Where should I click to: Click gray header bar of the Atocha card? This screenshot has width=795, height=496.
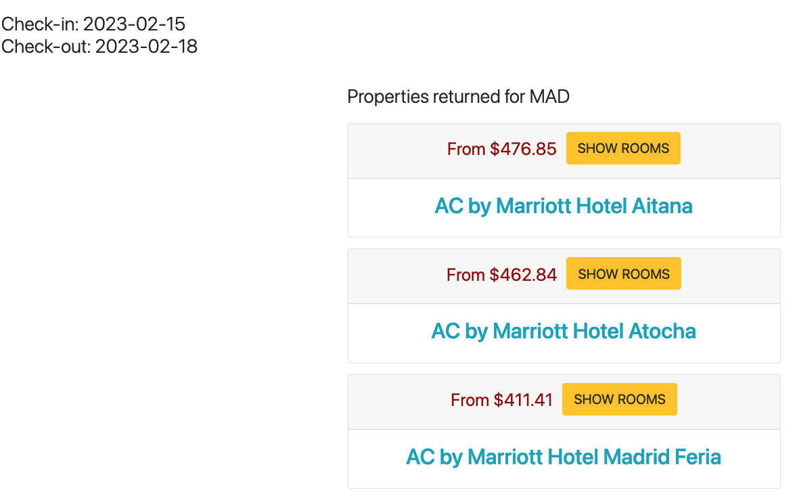point(564,276)
